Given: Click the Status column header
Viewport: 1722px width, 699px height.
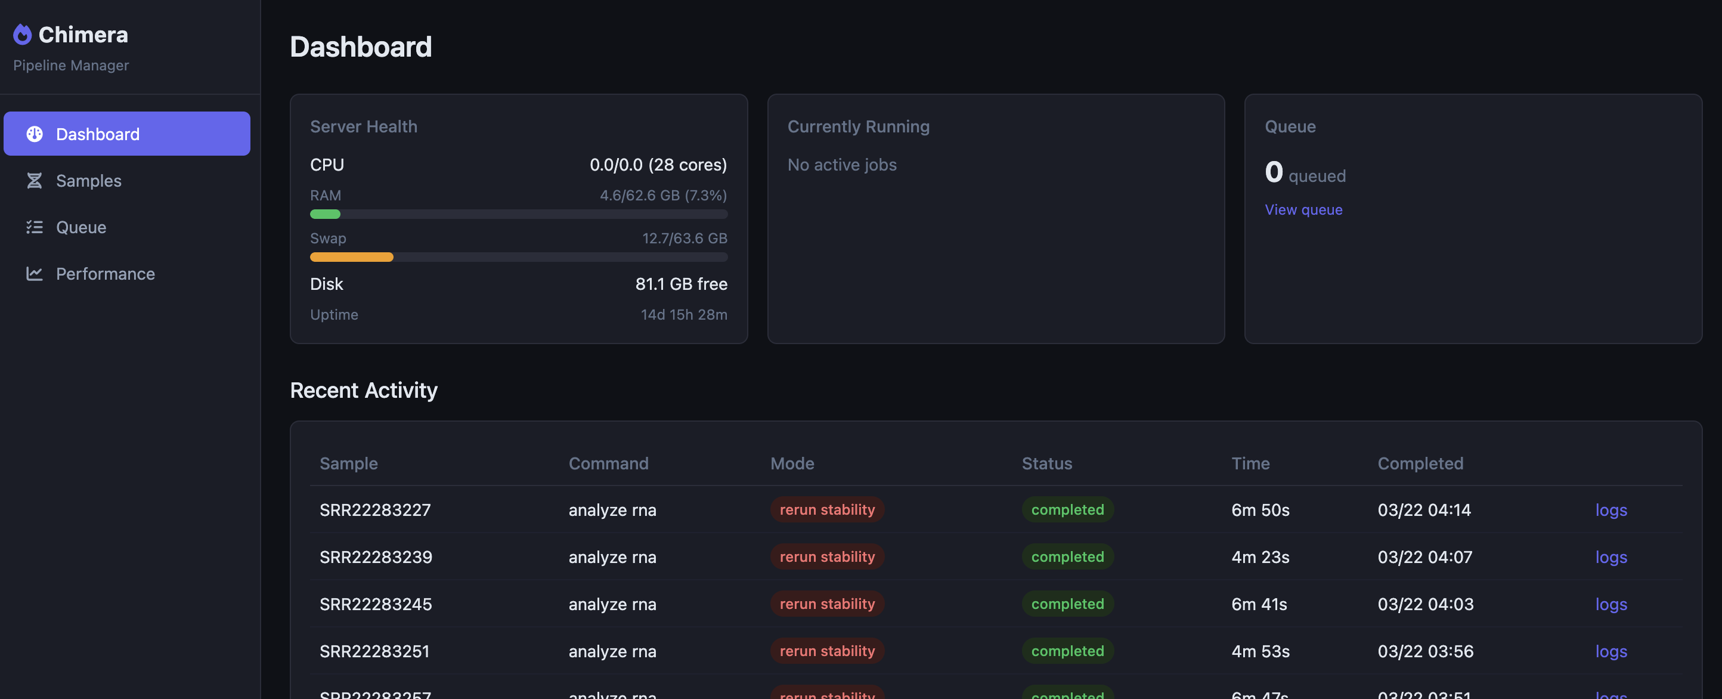Looking at the screenshot, I should click(x=1046, y=463).
